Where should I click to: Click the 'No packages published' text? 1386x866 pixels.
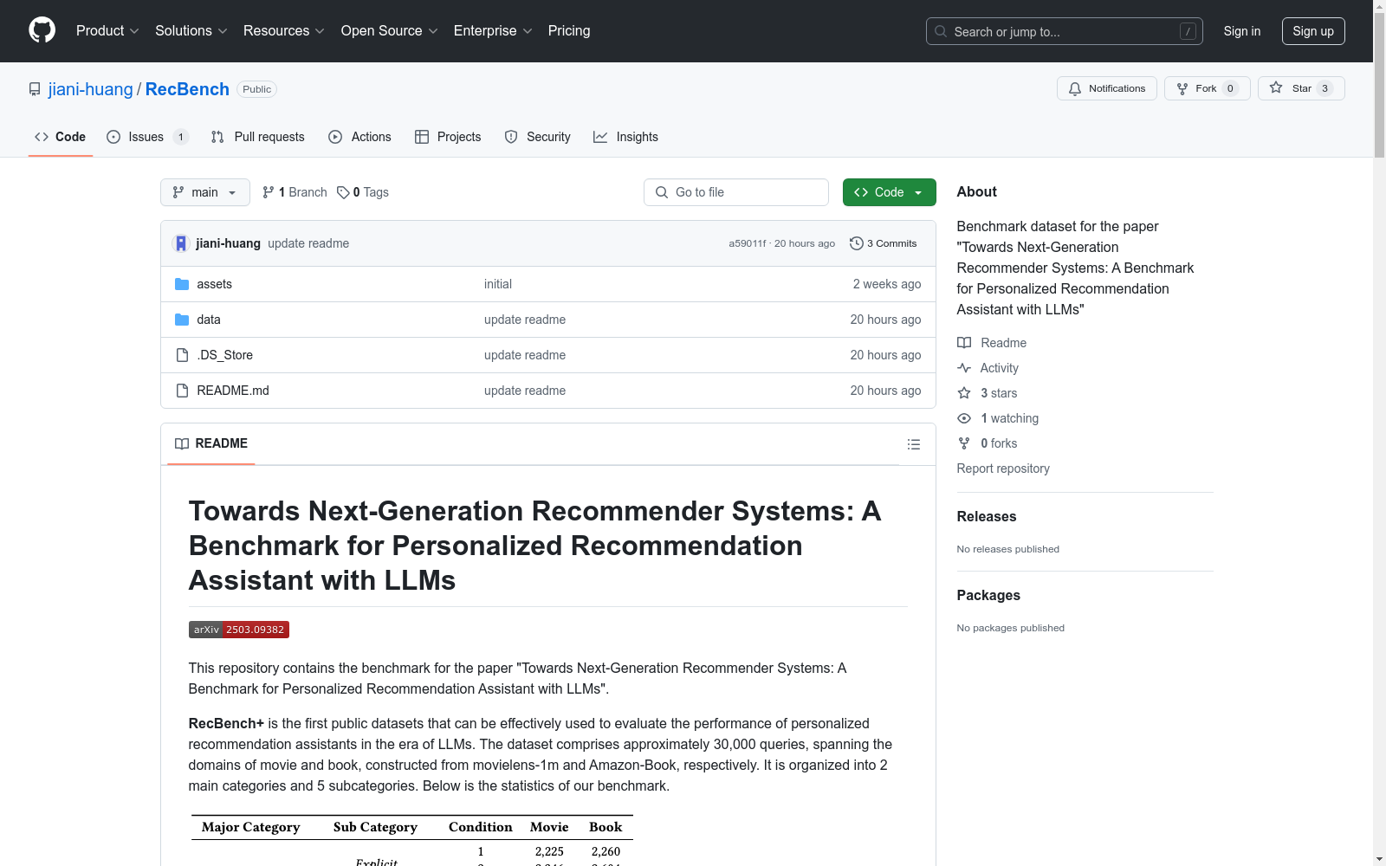tap(1011, 628)
